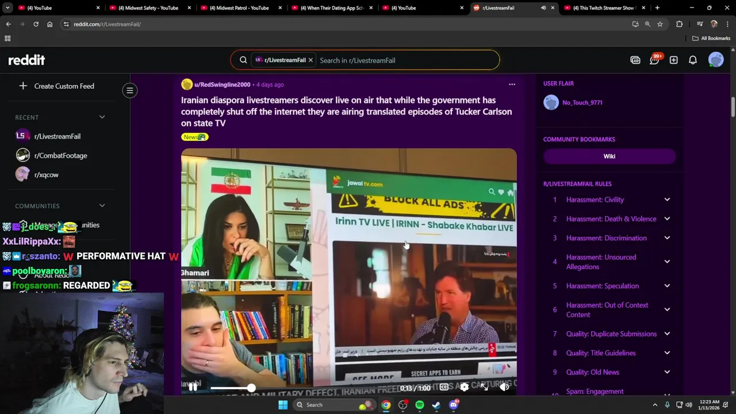Click the address bar URL

[107, 24]
